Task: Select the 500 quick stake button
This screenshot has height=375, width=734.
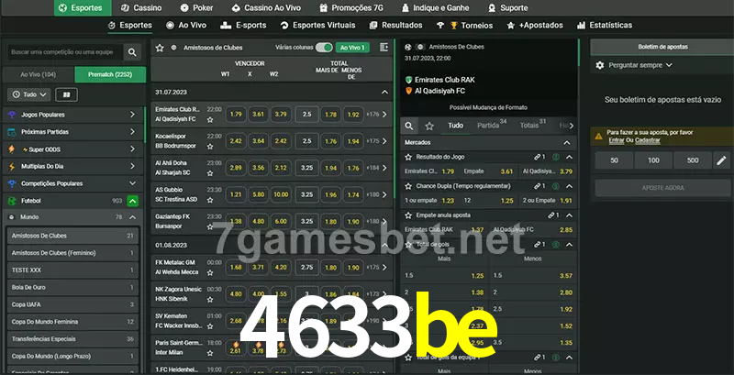Action: tap(693, 160)
